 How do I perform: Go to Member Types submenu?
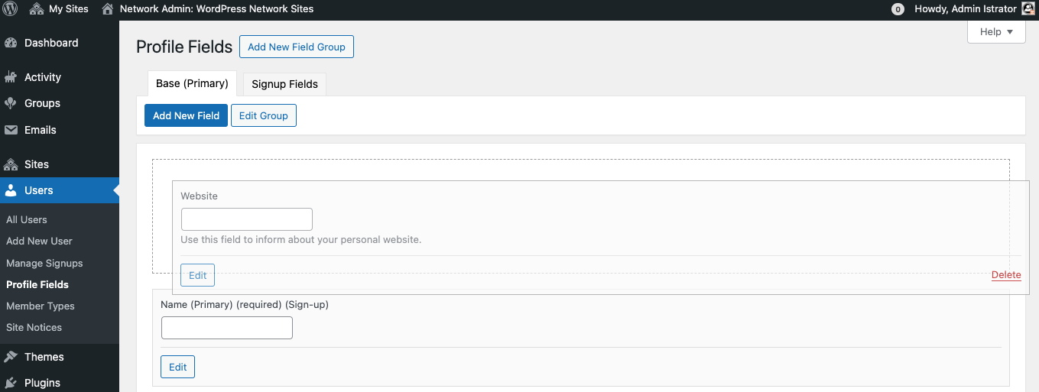(41, 306)
